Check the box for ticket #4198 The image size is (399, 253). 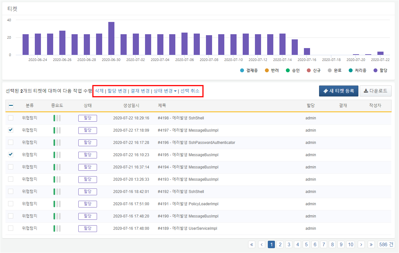[x=11, y=118]
